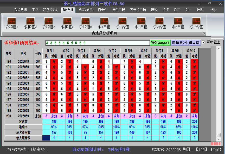This screenshot has width=225, height=154.
Task: Click the first of two 杀2合值 icons
Action: [141, 23]
